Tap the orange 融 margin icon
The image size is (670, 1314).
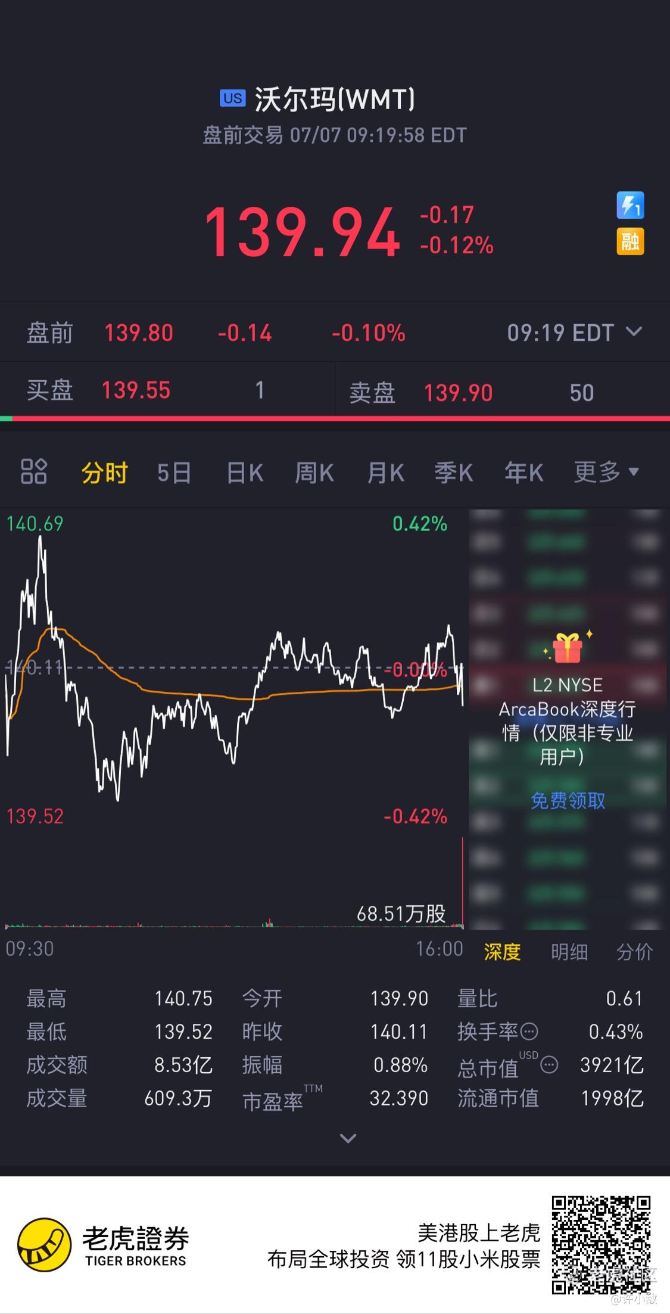[630, 241]
